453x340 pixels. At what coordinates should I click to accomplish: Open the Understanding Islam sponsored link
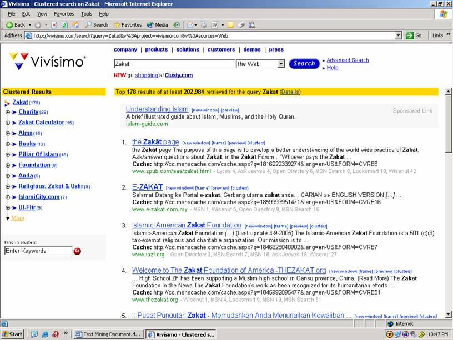(x=157, y=109)
